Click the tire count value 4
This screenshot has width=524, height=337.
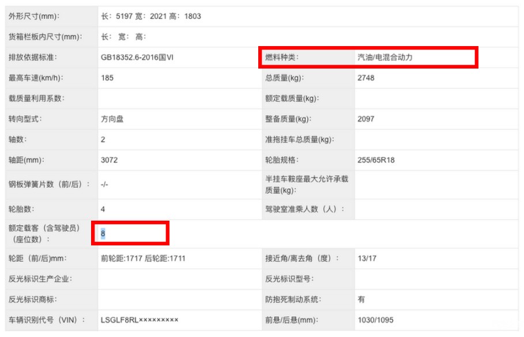[103, 210]
